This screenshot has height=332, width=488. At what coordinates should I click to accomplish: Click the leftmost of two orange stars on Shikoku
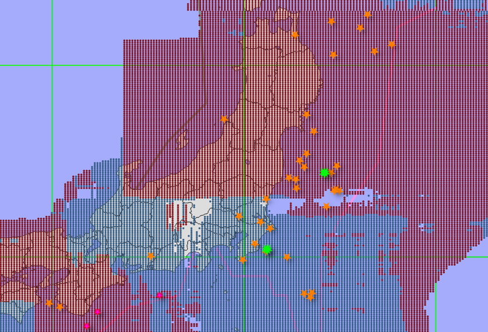point(49,302)
